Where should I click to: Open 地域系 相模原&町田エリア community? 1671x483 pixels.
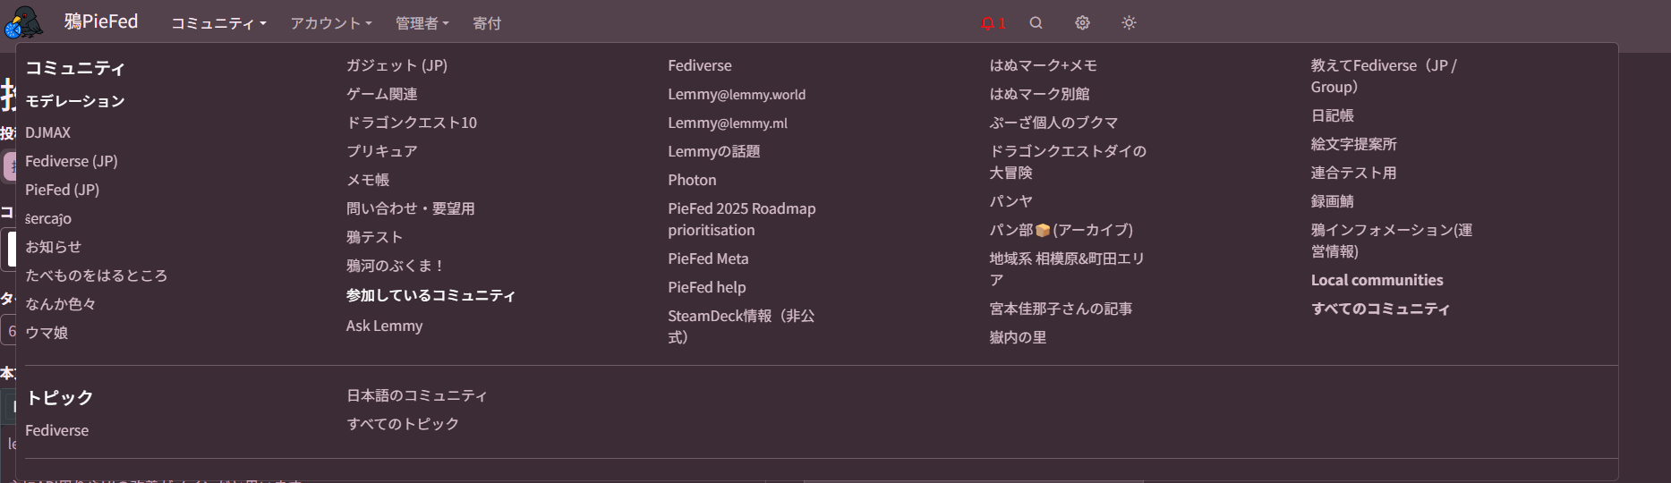(1067, 269)
